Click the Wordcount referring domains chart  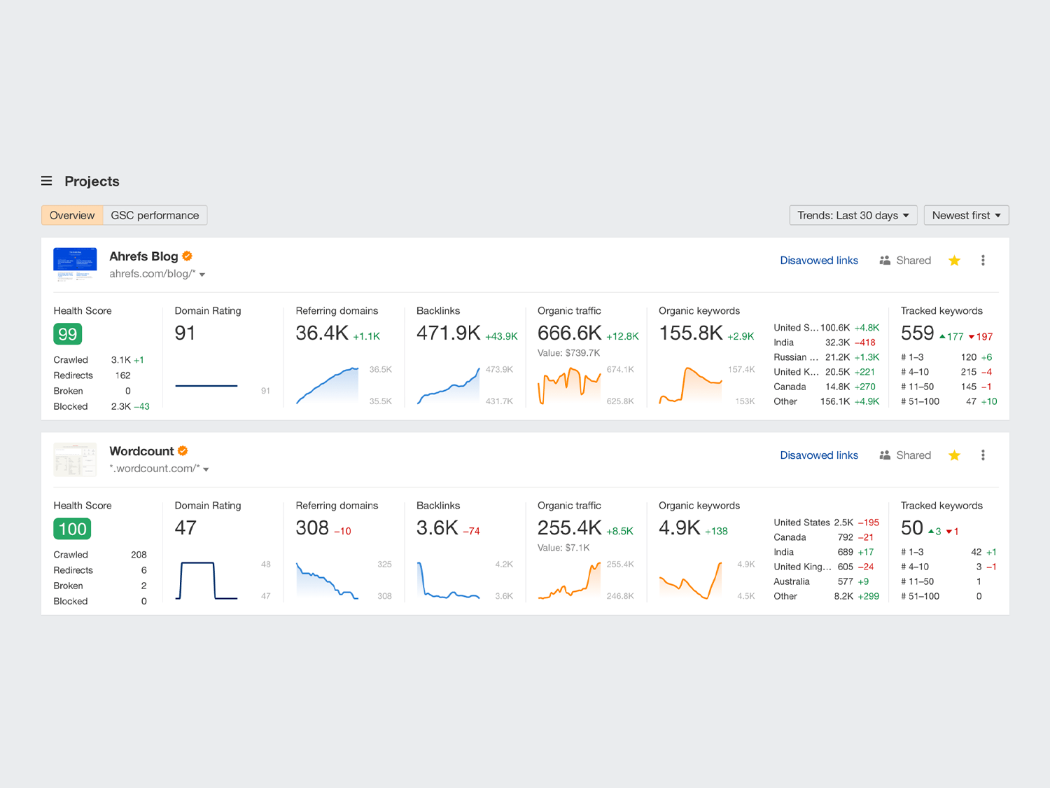pos(328,580)
